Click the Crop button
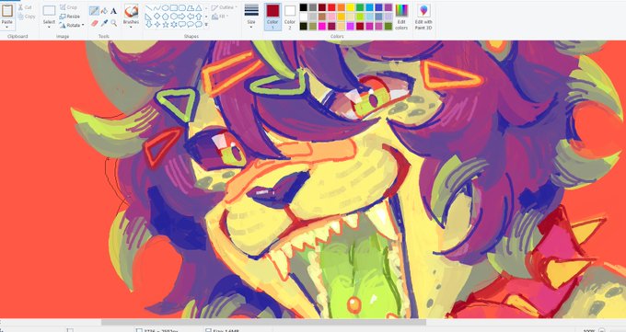This screenshot has width=626, height=332. pos(68,7)
